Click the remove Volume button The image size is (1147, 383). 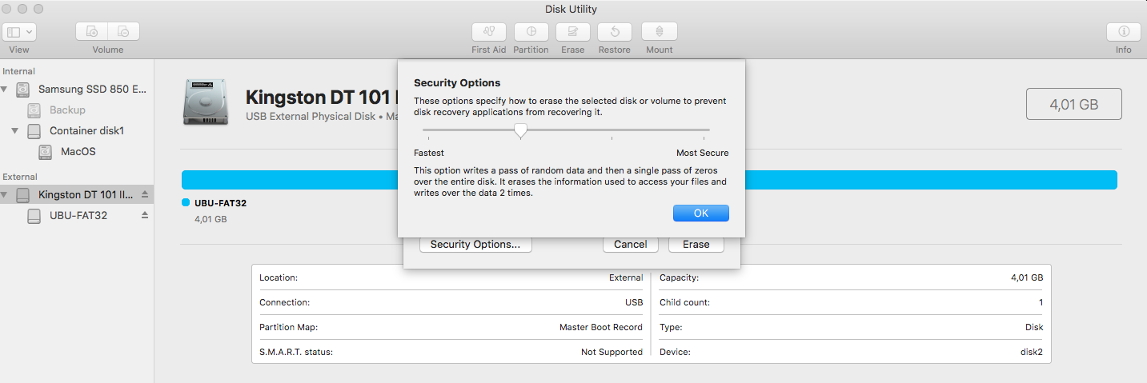(124, 32)
